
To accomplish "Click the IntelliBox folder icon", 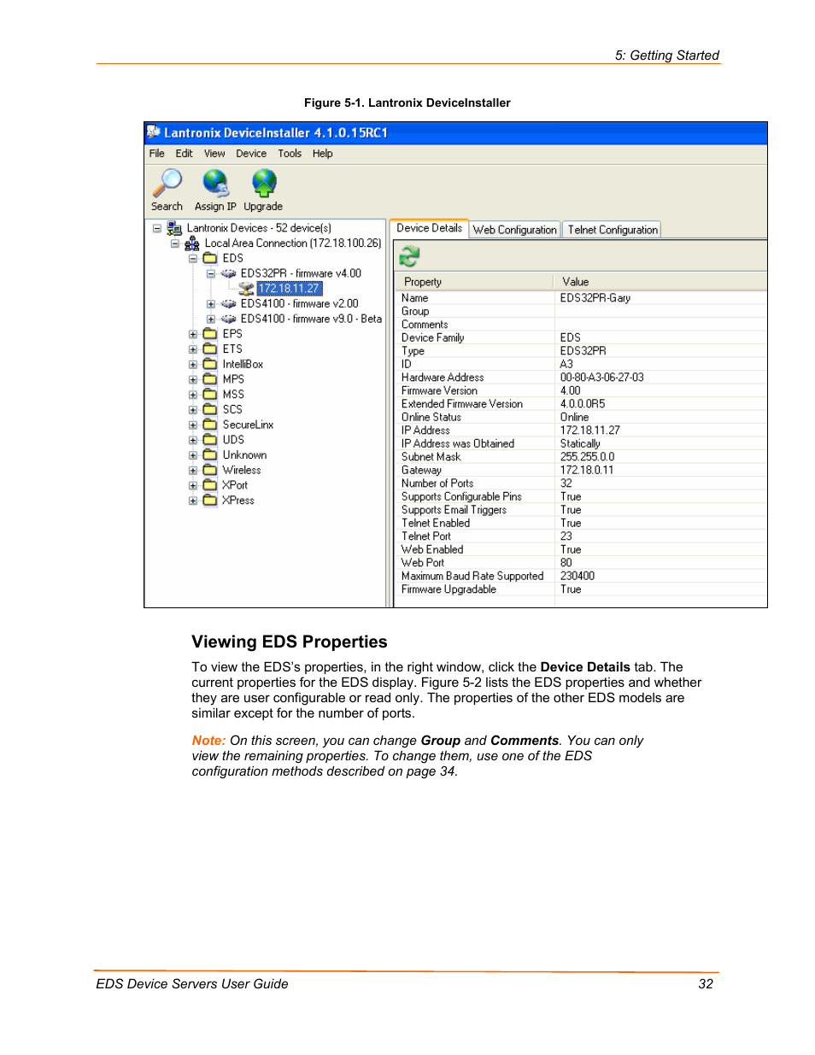I will click(210, 364).
